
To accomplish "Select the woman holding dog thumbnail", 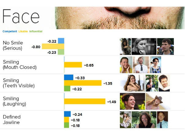I will pyautogui.click(x=125, y=120).
